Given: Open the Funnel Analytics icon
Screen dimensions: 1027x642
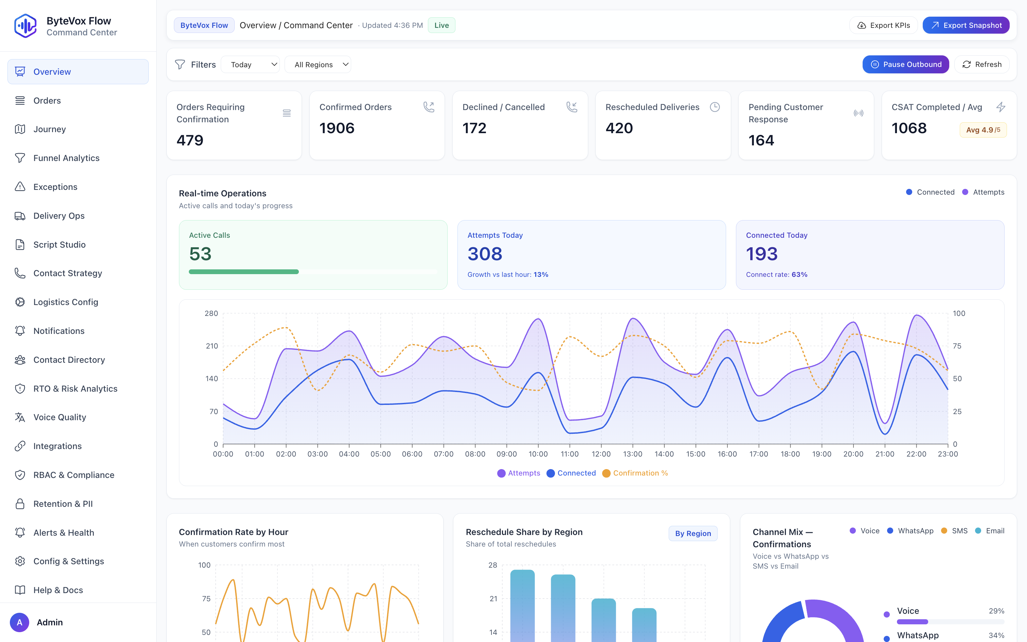Looking at the screenshot, I should [20, 158].
